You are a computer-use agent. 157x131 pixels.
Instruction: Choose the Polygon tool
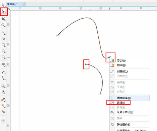pos(3,57)
